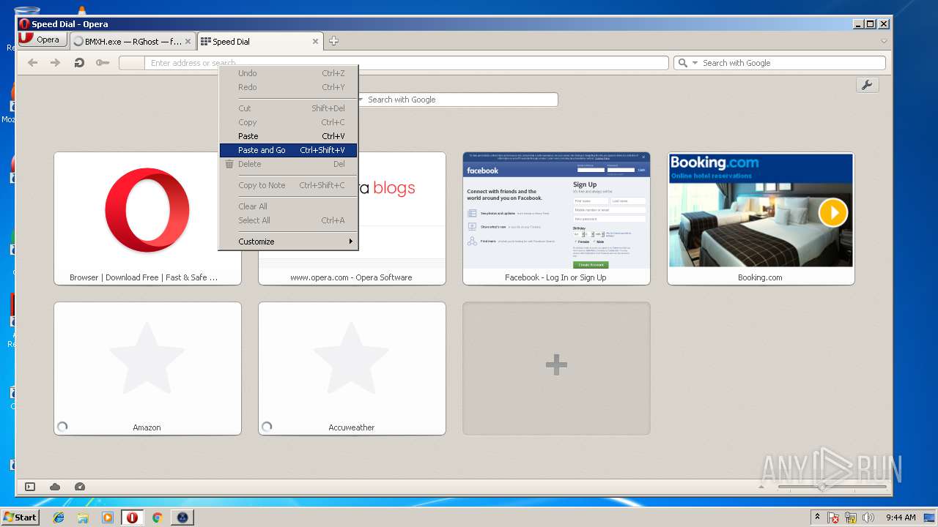
Task: Open the closed tabs arrow in tab bar
Action: click(x=884, y=41)
